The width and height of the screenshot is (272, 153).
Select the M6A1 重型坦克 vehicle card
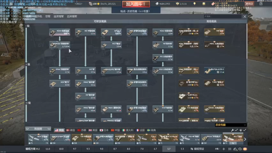click(111, 109)
